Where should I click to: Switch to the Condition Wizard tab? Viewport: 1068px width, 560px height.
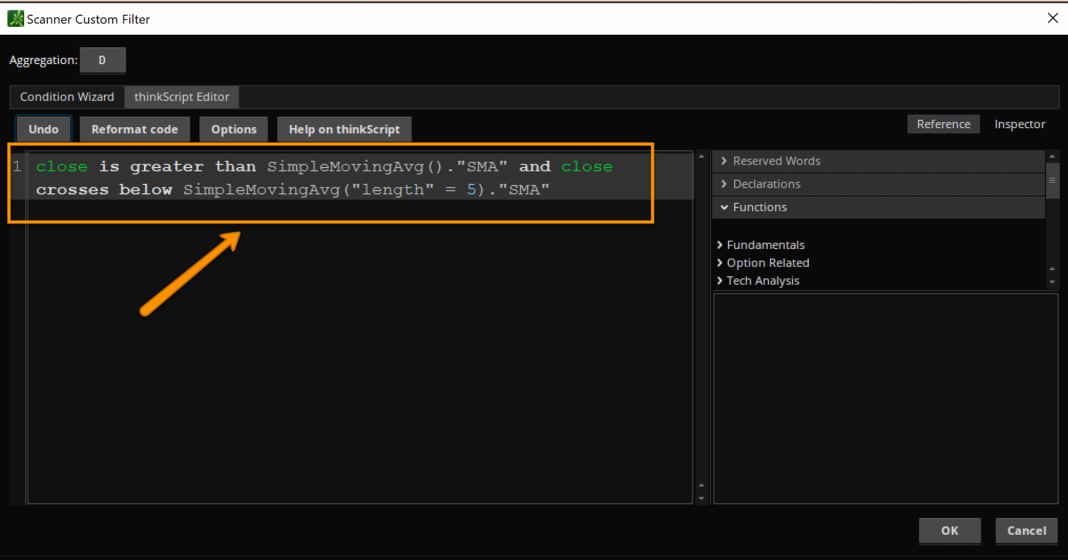tap(67, 97)
